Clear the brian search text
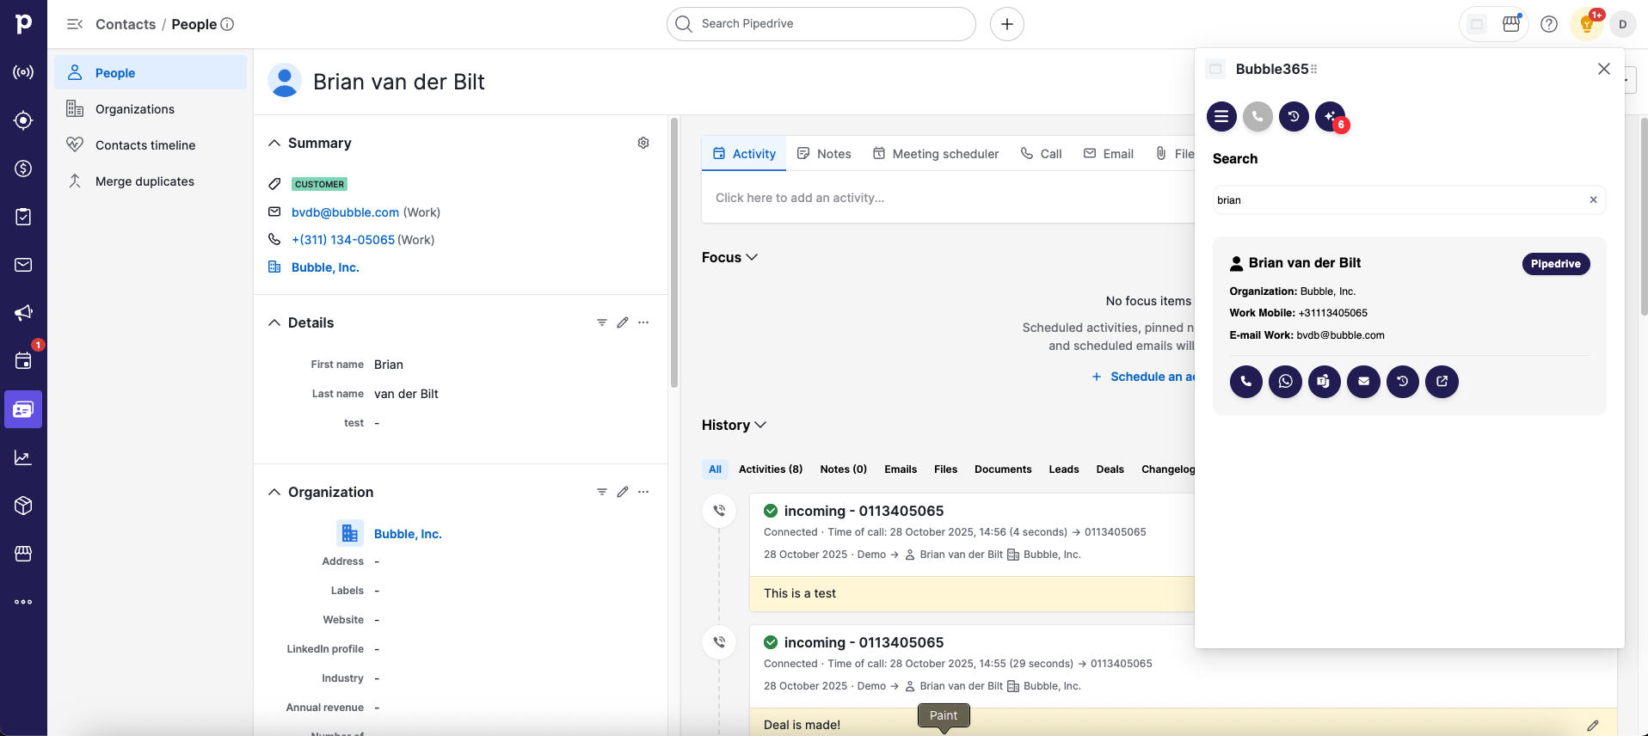Screen dimensions: 1648x736 [1593, 200]
